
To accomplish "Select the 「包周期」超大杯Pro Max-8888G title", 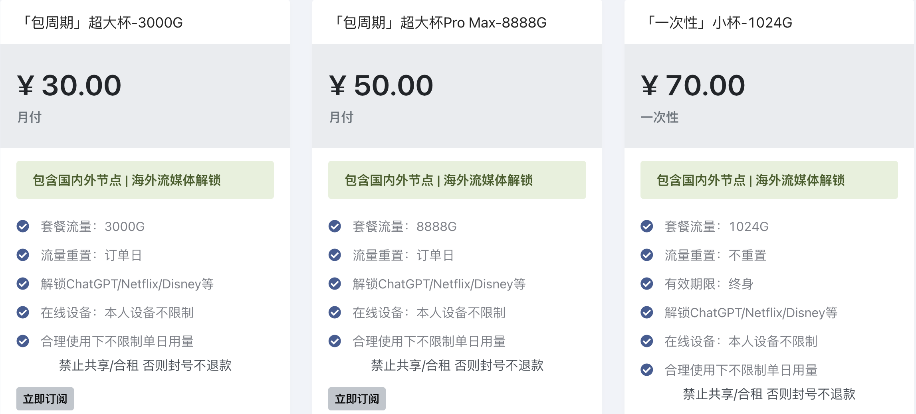I will tap(439, 23).
